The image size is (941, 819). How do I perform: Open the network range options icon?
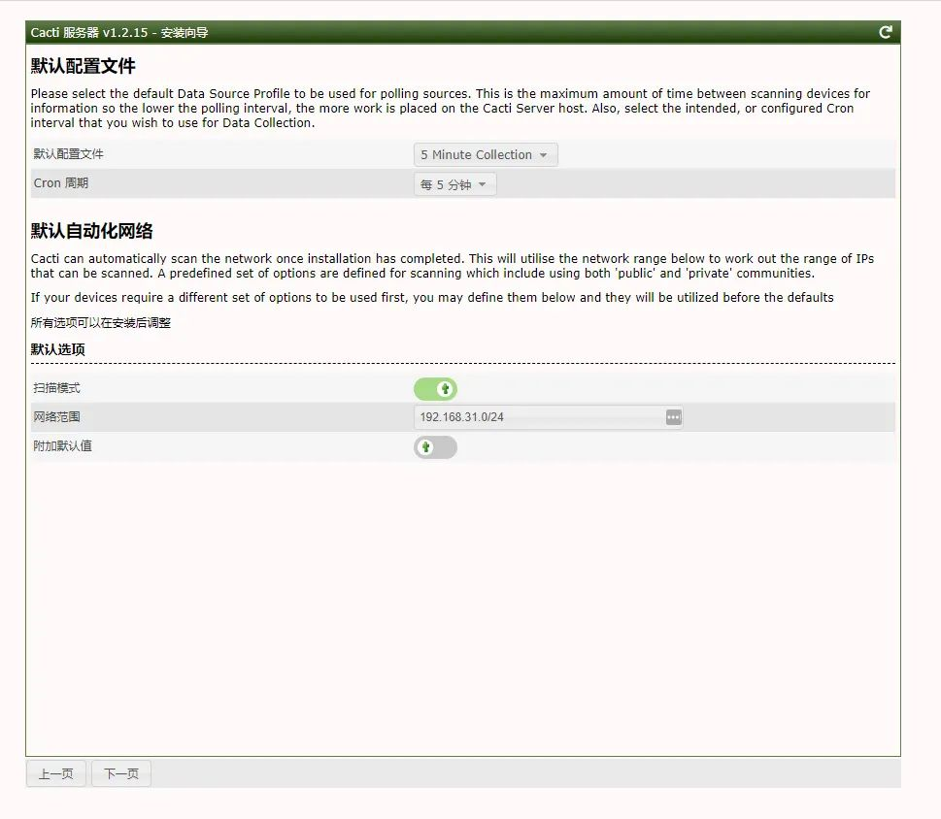673,417
